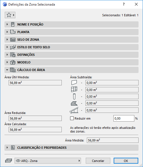The image size is (143, 167).
Task: Open the ARQ - Zona layer dropdown
Action: coord(48,161)
